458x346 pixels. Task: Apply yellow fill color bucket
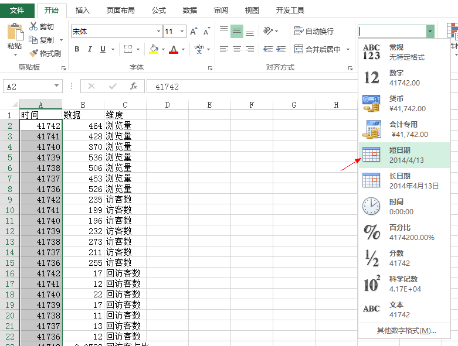(154, 49)
